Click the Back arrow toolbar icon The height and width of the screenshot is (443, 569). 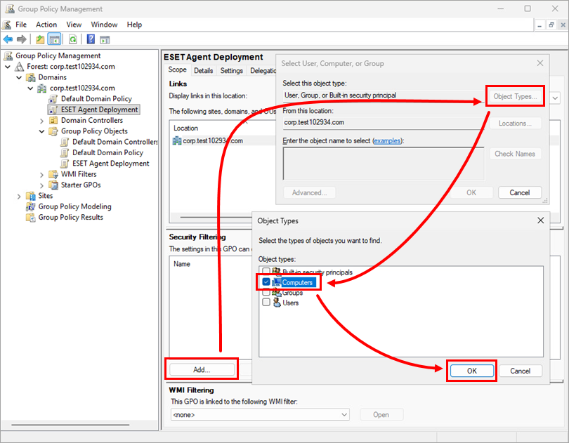coord(8,39)
